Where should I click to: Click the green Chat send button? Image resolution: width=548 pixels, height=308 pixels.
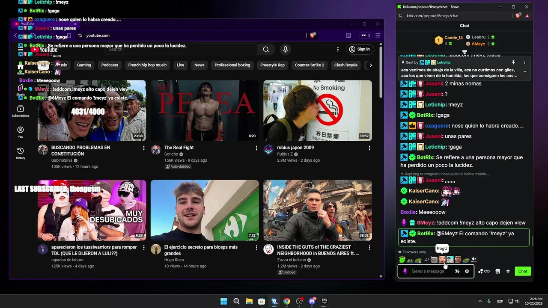523,271
